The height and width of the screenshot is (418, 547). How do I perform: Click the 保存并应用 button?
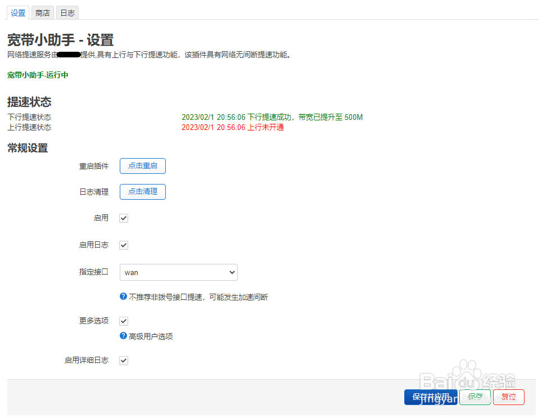coord(431,397)
